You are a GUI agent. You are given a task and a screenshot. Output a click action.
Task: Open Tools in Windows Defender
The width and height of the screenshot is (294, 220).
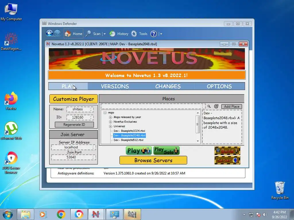139,34
